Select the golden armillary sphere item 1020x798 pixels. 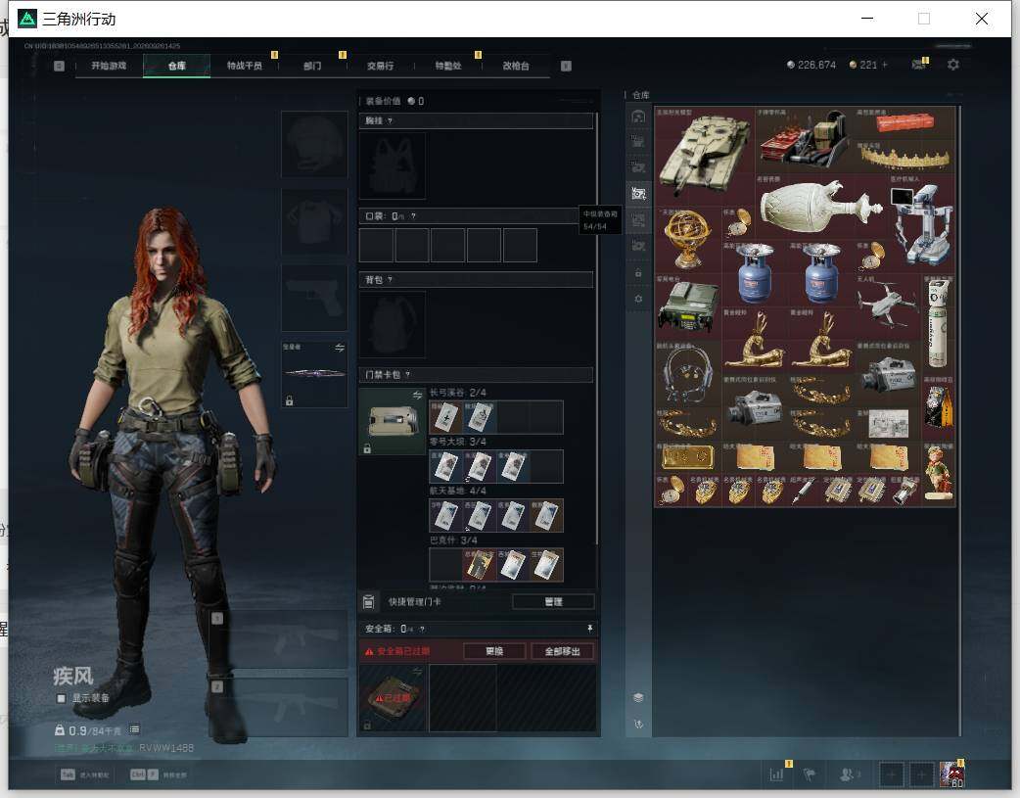tap(687, 240)
